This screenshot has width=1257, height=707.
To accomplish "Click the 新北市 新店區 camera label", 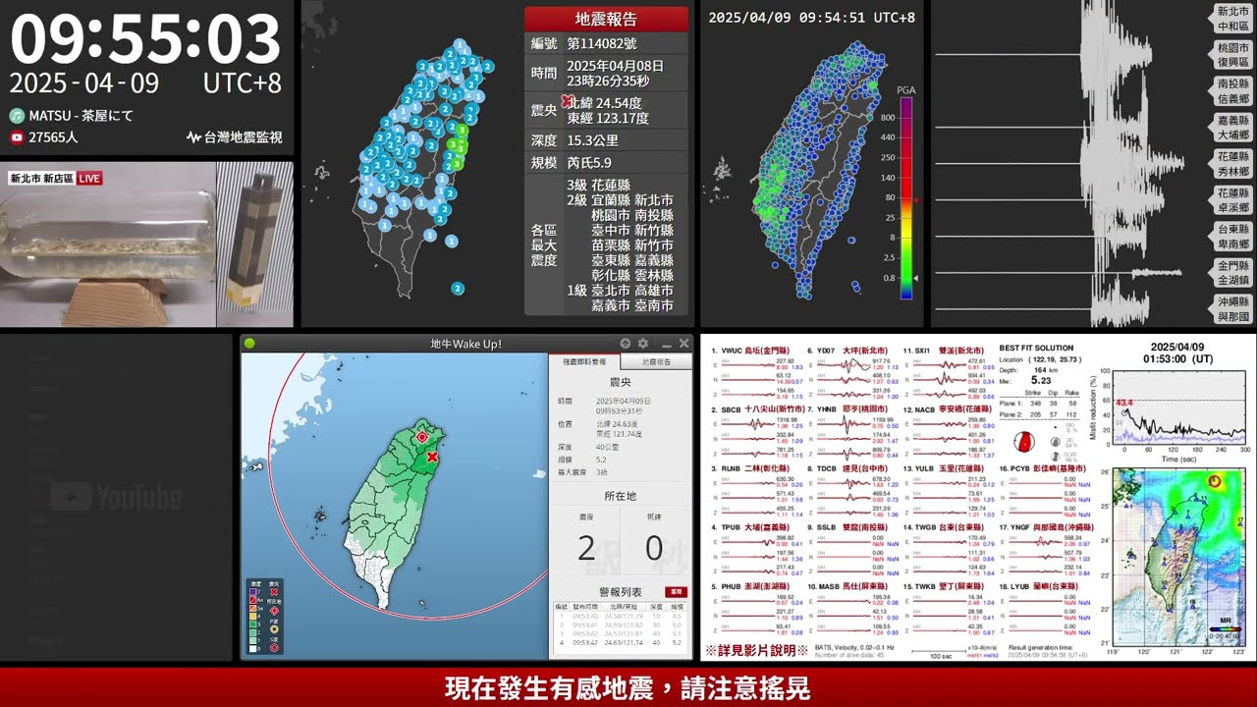I will coord(41,178).
